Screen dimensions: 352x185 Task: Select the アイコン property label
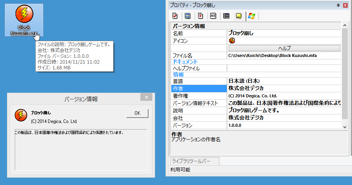coord(180,41)
